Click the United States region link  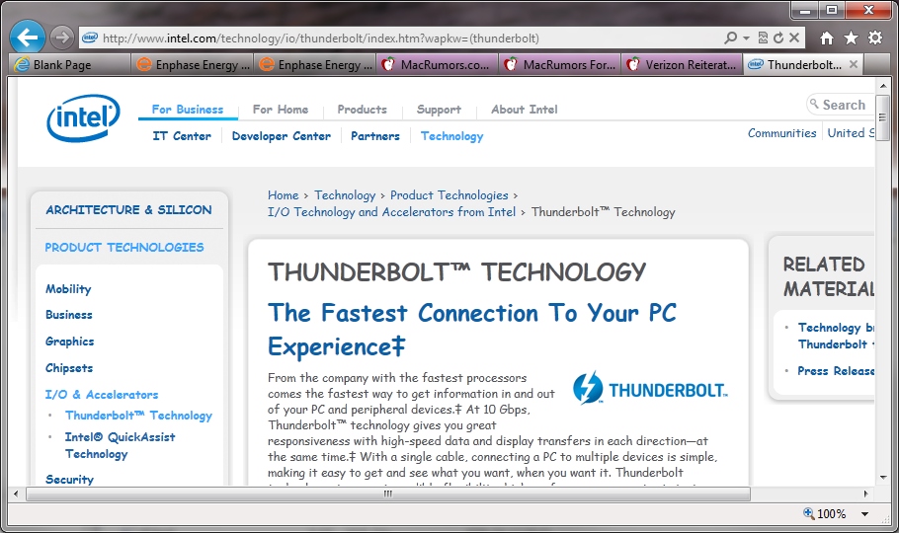(x=851, y=133)
